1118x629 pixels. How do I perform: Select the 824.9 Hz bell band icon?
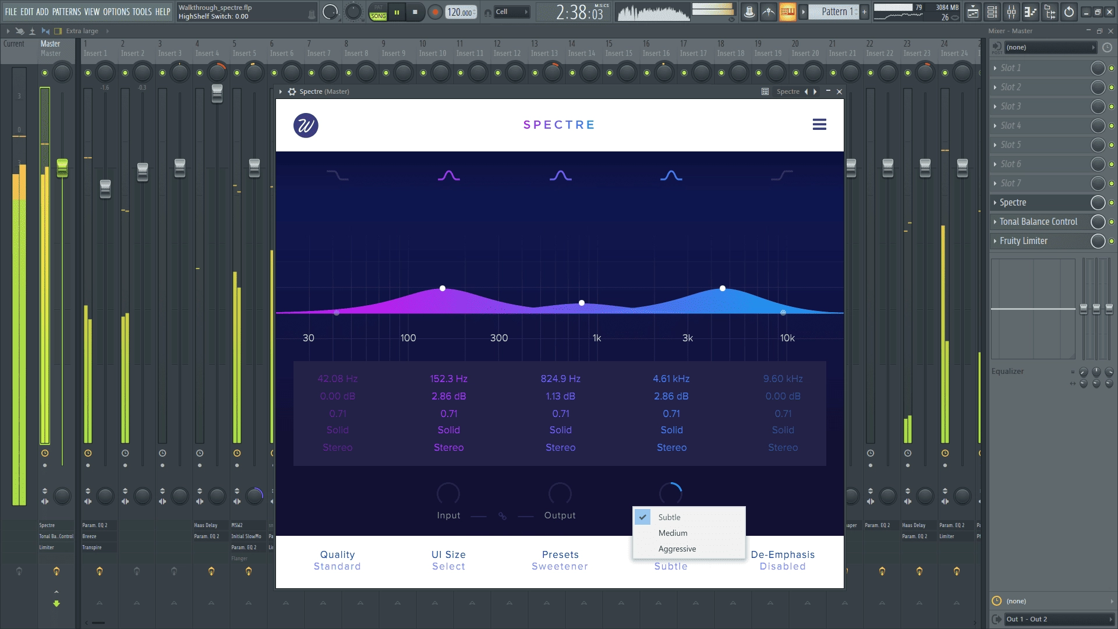(x=560, y=175)
